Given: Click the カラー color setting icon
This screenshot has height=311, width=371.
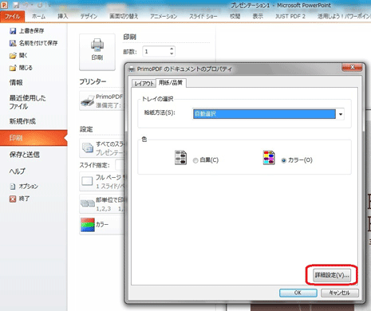Looking at the screenshot, I should coord(88,225).
